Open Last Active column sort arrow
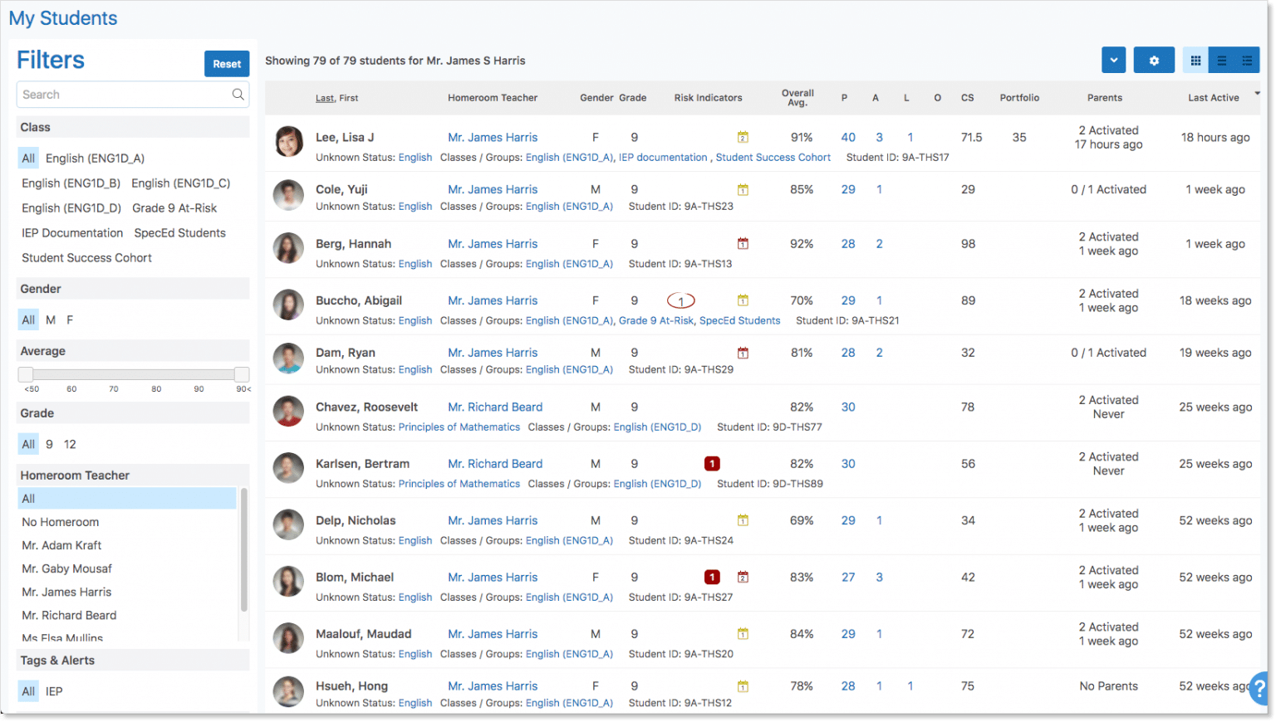The height and width of the screenshot is (722, 1276). [x=1257, y=93]
